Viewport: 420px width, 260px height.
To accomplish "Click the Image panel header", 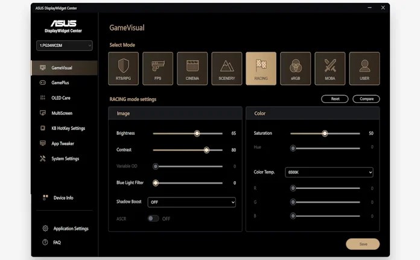I will [175, 113].
